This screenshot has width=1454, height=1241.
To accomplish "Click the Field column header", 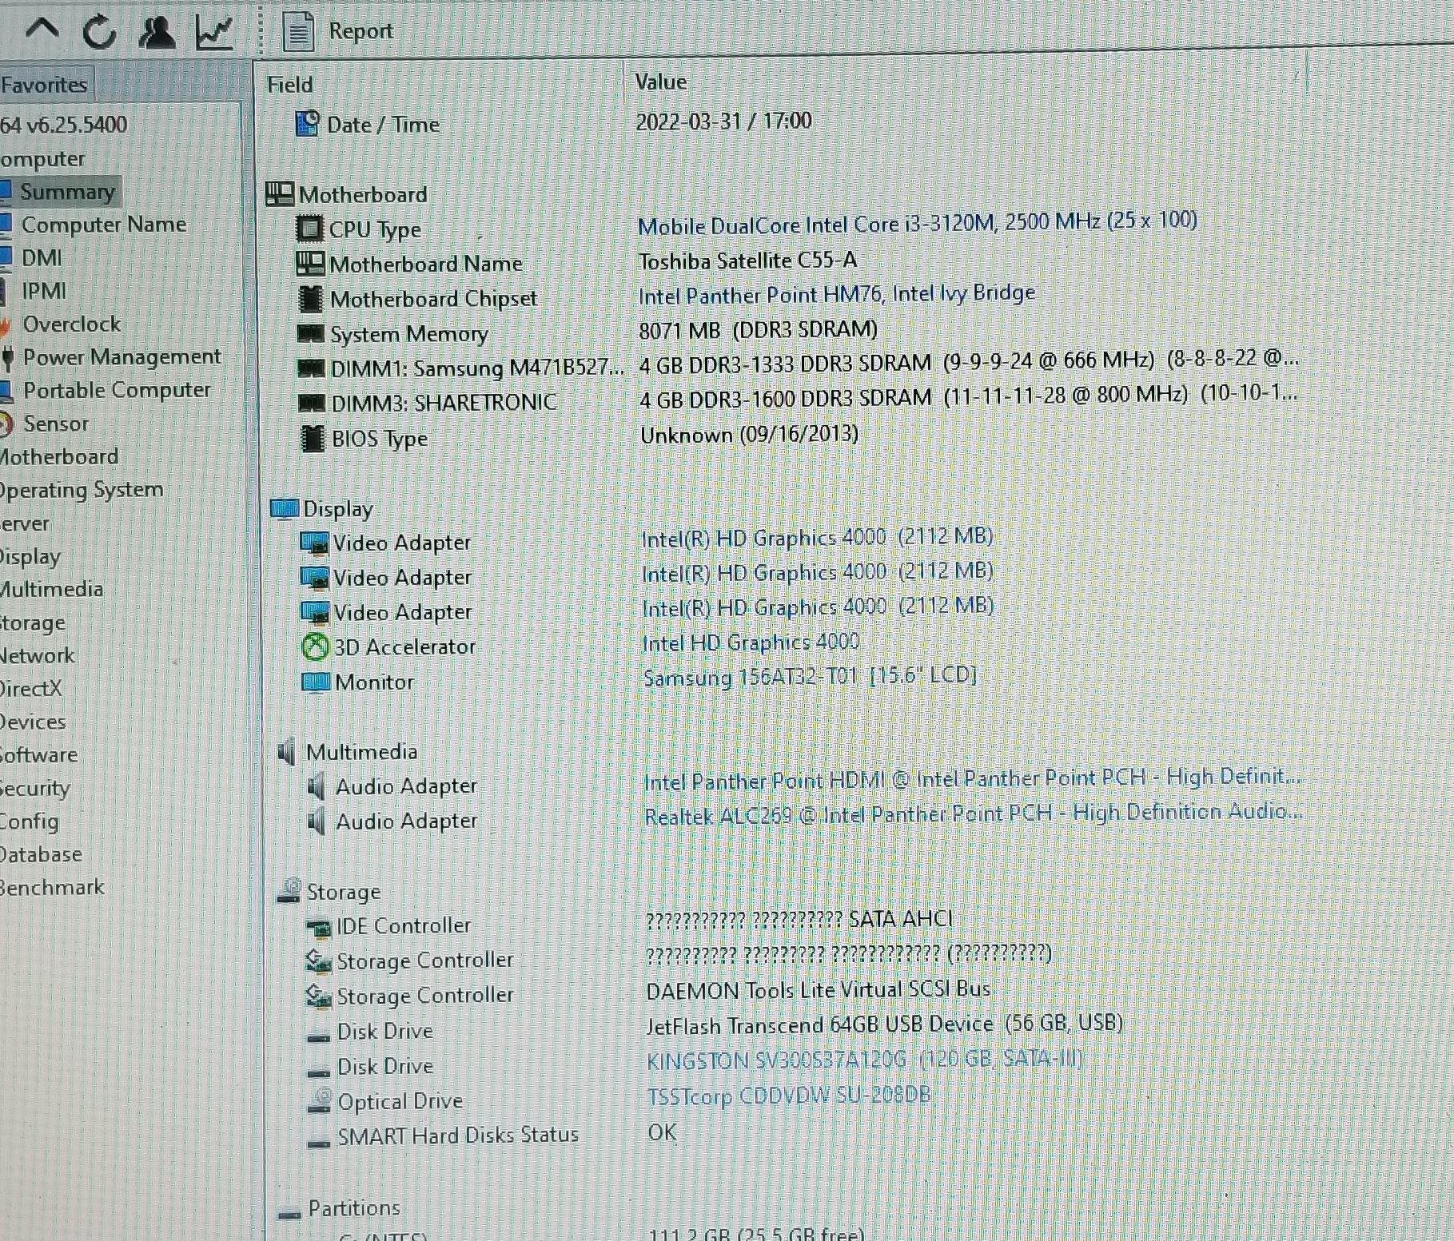I will tap(290, 85).
